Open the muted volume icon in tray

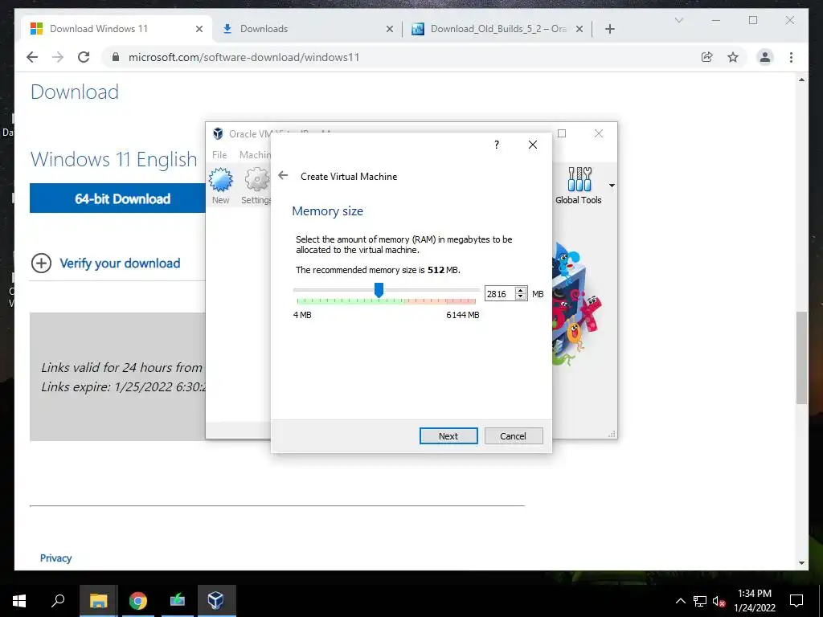[x=719, y=601]
